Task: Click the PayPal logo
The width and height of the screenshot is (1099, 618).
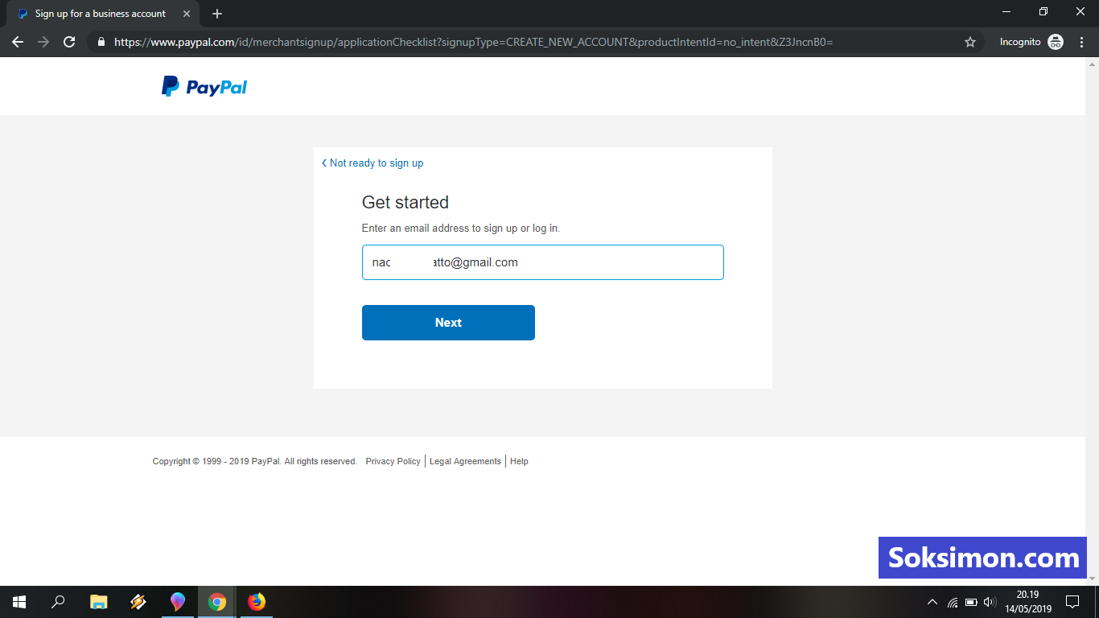Action: click(204, 87)
